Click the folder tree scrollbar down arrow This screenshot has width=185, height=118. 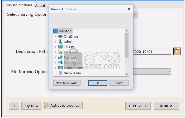click(x=126, y=74)
